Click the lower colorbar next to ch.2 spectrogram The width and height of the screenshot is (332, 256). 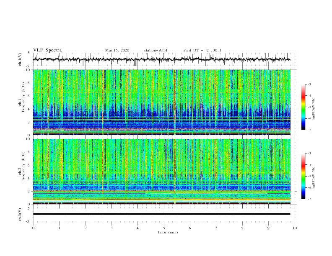[303, 176]
